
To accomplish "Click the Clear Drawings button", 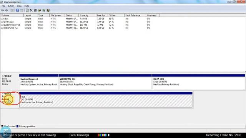I will click(x=79, y=135).
